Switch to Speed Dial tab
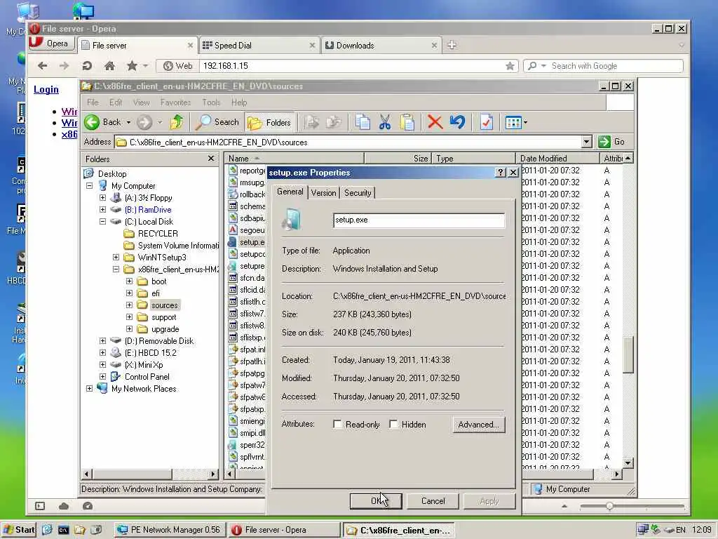Screen dimensions: 718x539 click(x=258, y=46)
